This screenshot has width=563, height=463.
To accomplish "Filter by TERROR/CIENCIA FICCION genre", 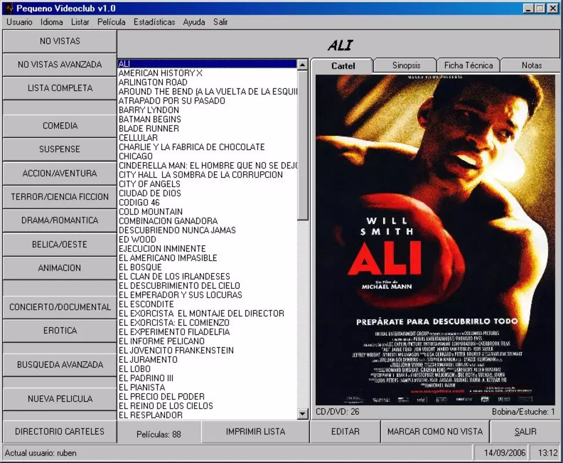I will pos(60,197).
